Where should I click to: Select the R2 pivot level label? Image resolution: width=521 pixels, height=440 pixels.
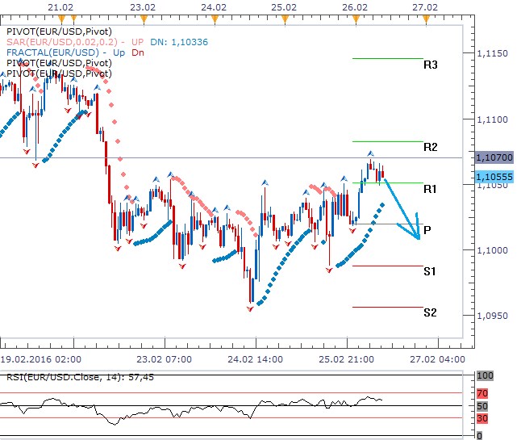pos(430,147)
